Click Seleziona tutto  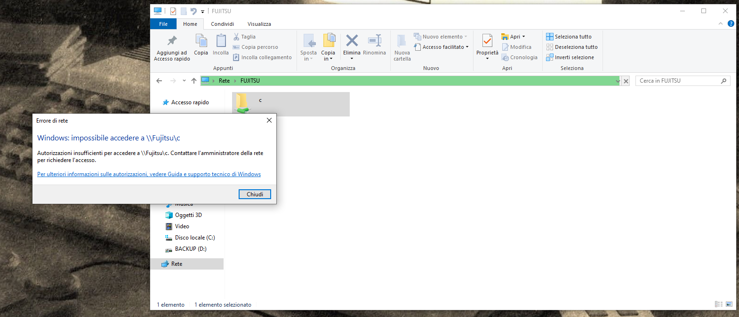569,37
